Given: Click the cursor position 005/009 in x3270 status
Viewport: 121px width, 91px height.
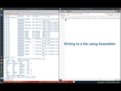Looking at the screenshot, I should (117, 80).
